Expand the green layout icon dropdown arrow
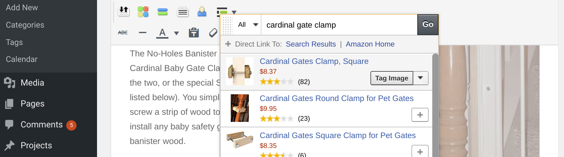Screen dimensions: 564x157 tap(234, 12)
